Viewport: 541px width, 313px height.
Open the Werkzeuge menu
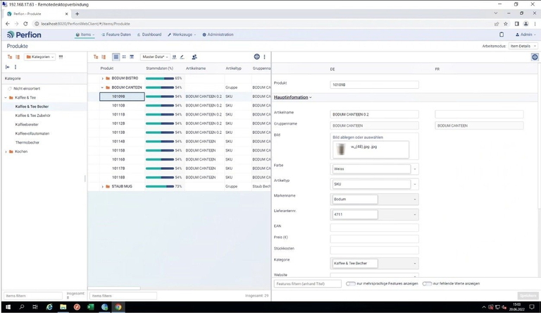pyautogui.click(x=182, y=35)
